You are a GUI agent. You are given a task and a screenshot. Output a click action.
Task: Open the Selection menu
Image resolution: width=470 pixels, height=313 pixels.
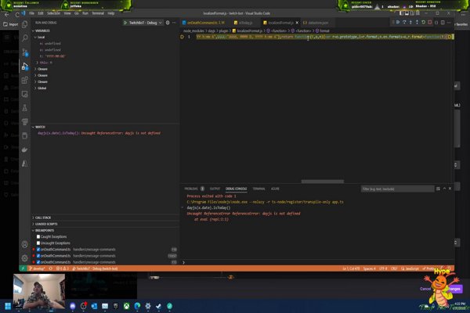(53, 13)
